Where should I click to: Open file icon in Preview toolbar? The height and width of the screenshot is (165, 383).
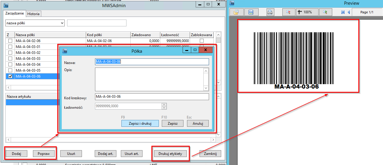pyautogui.click(x=236, y=12)
